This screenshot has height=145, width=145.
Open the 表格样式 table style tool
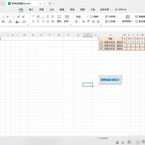click(140, 17)
